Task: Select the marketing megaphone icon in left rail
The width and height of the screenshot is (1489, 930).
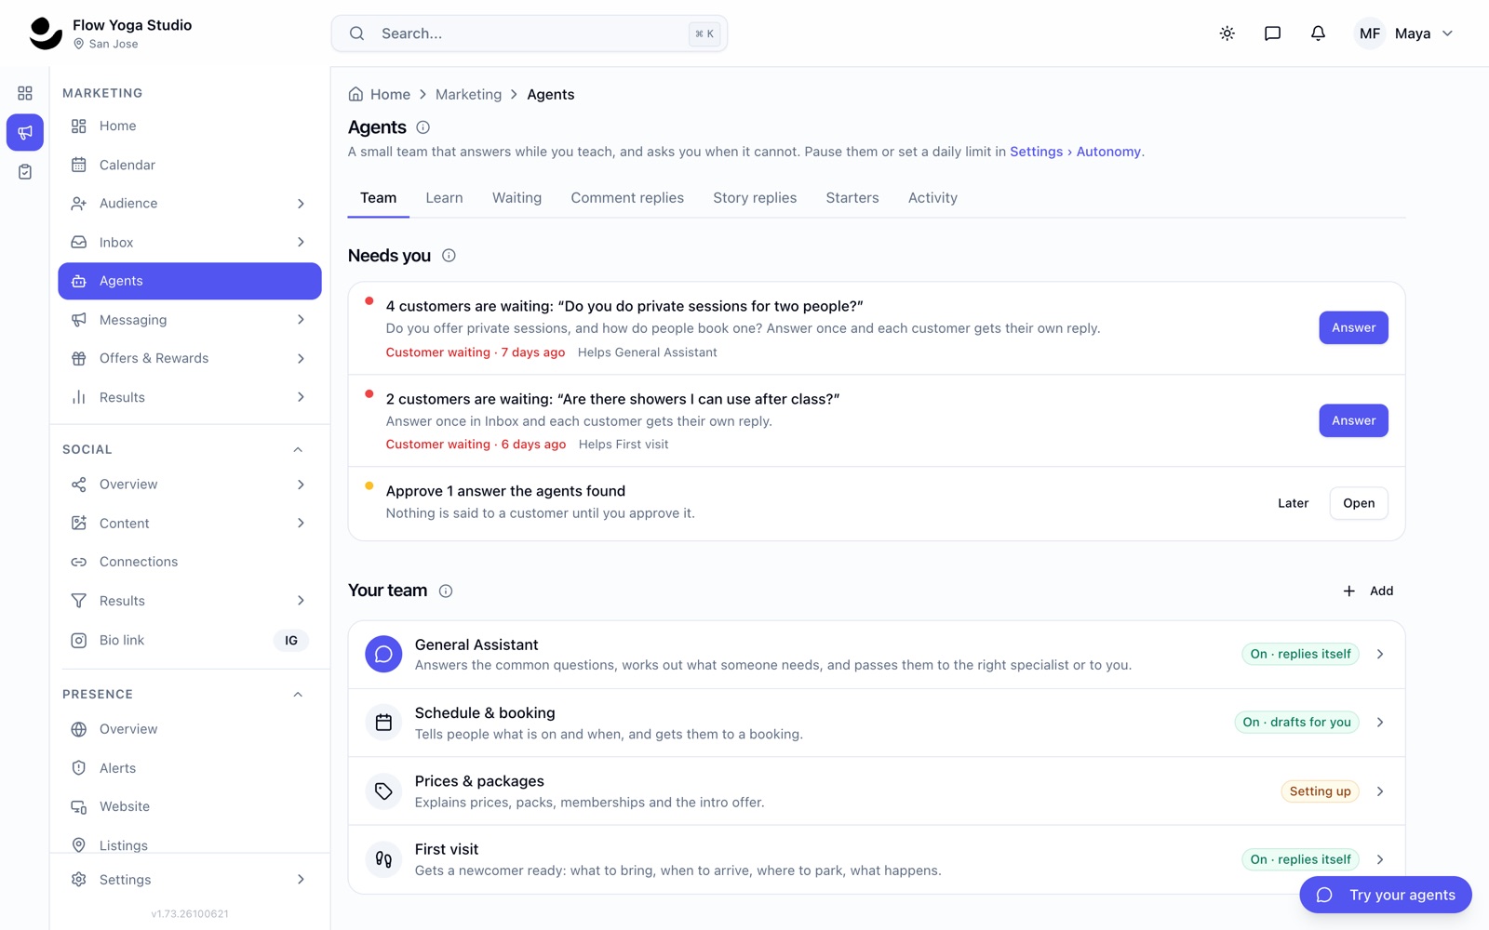Action: (x=25, y=132)
